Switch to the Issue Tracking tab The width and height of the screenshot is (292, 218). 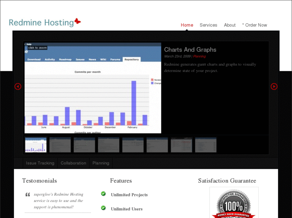tap(40, 163)
